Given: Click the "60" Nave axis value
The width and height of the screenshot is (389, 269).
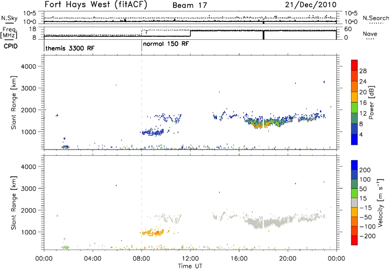Looking at the screenshot, I should 348,29.
